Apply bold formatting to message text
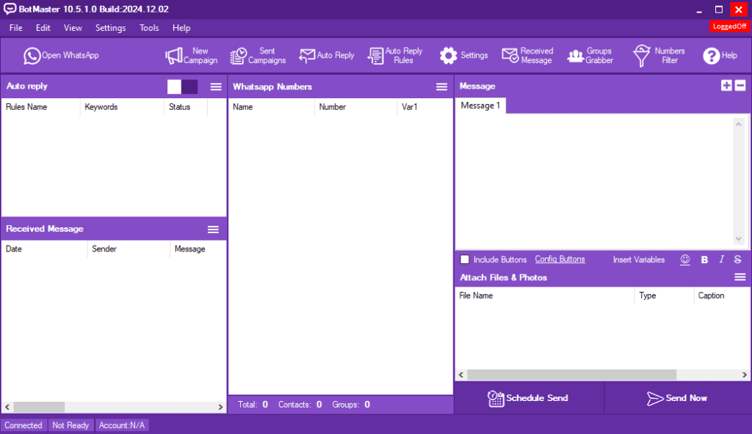Viewport: 752px width, 434px height. 704,260
